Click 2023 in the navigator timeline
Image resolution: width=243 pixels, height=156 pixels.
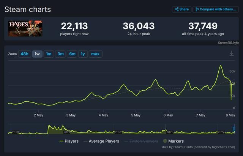[x=170, y=132]
